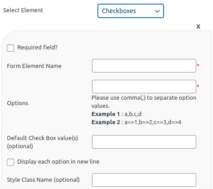Viewport: 213px width, 189px height.
Task: Click the Options label text
Action: point(18,103)
